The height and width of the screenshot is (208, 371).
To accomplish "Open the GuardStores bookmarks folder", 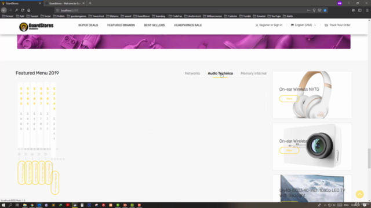I will pyautogui.click(x=141, y=16).
